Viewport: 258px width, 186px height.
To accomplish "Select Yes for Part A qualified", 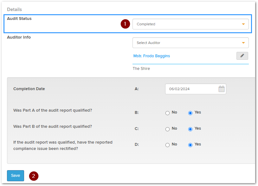I will click(190, 113).
